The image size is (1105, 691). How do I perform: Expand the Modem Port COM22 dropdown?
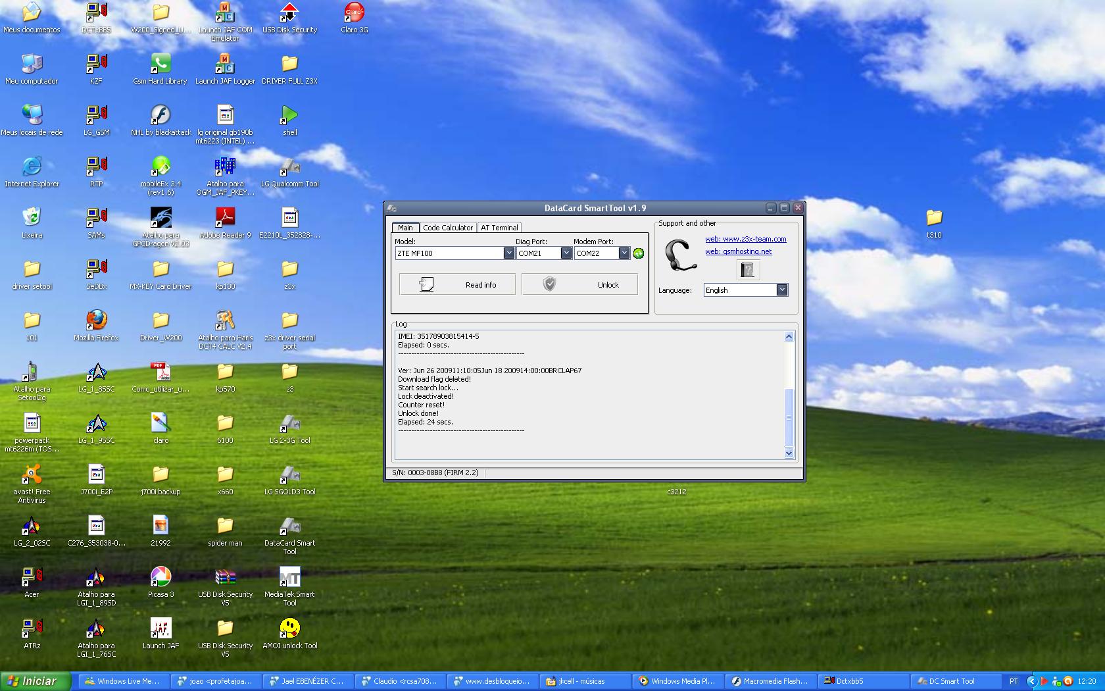[624, 253]
